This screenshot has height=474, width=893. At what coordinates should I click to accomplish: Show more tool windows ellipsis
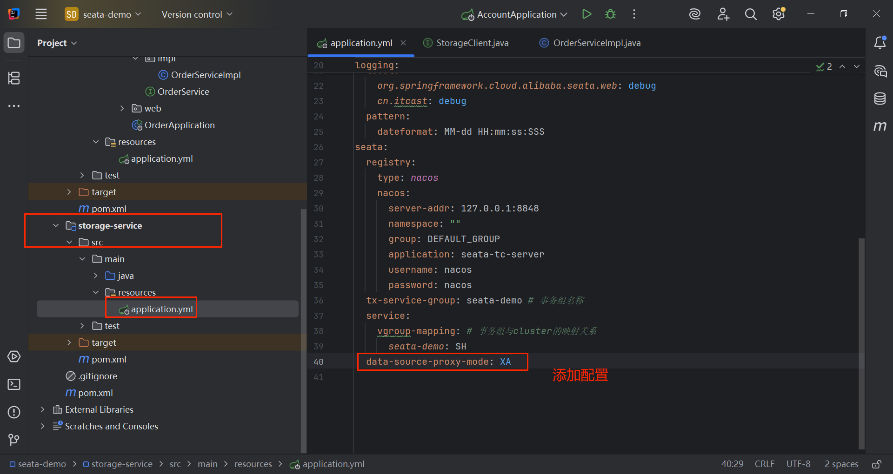tap(14, 106)
